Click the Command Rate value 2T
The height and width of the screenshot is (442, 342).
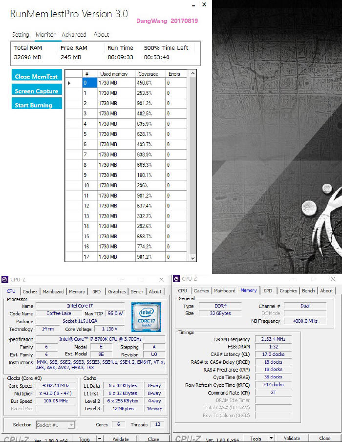pyautogui.click(x=273, y=393)
